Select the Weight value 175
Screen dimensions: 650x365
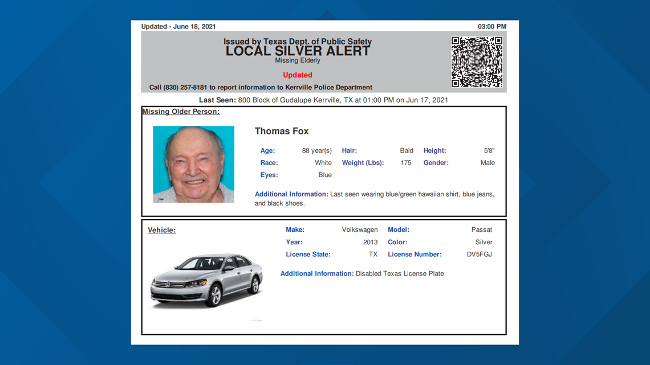[405, 162]
